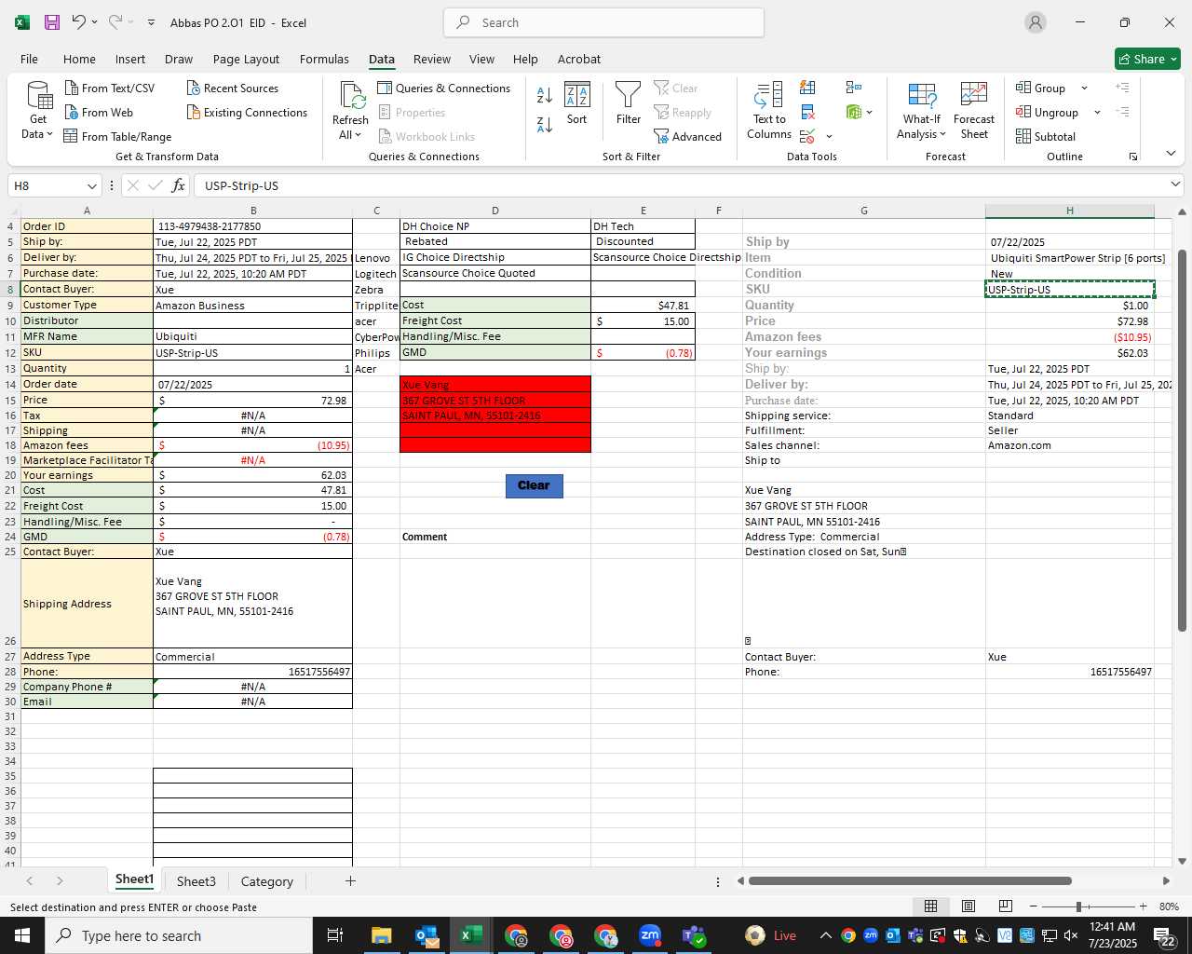The height and width of the screenshot is (954, 1192).
Task: Select Page Layout view button
Action: point(968,906)
